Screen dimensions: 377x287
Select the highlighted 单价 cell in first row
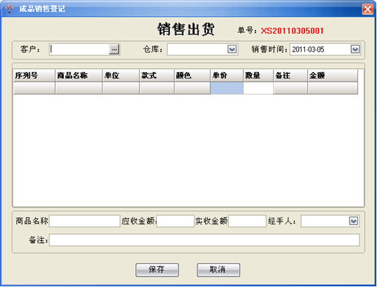click(227, 88)
